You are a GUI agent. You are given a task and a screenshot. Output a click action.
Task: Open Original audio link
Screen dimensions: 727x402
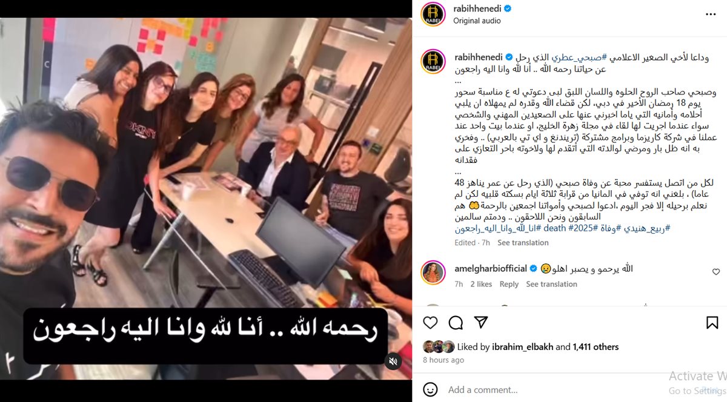click(477, 20)
